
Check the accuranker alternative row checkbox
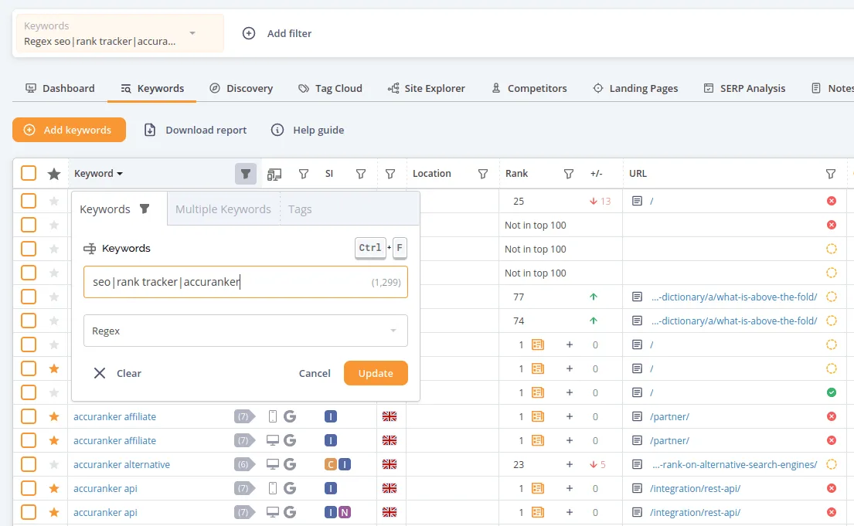click(29, 464)
